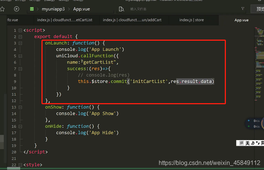Screen dimensions: 264x170
Task: Click the "getCartList" string on line 6
Action: [x=98, y=62]
